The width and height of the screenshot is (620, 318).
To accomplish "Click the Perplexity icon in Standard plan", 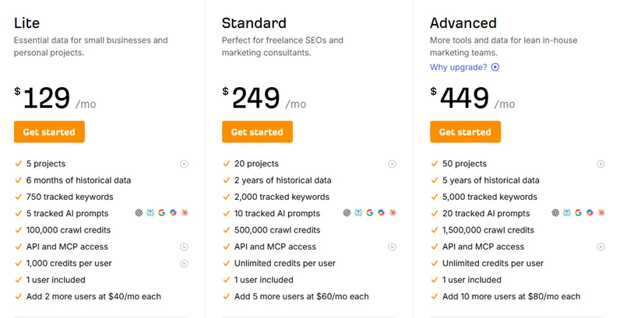I will (358, 213).
